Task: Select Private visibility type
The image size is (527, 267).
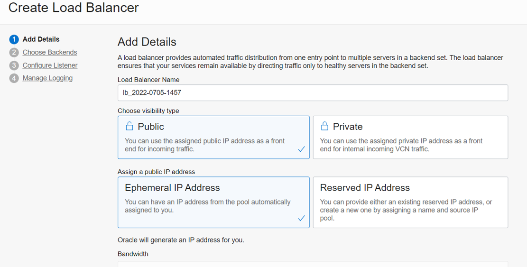Action: pyautogui.click(x=410, y=138)
